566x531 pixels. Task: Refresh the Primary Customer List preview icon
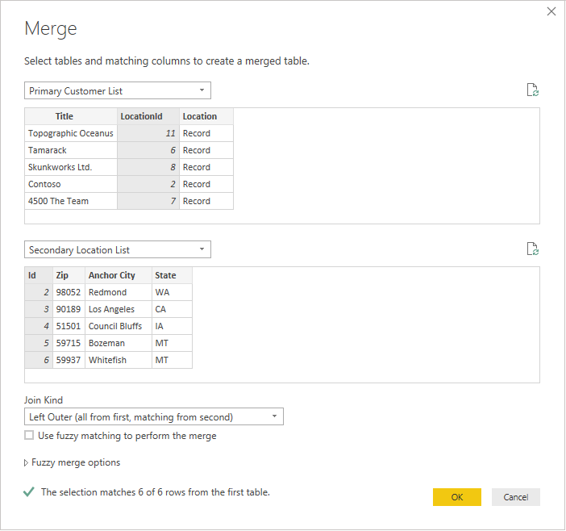click(x=532, y=90)
